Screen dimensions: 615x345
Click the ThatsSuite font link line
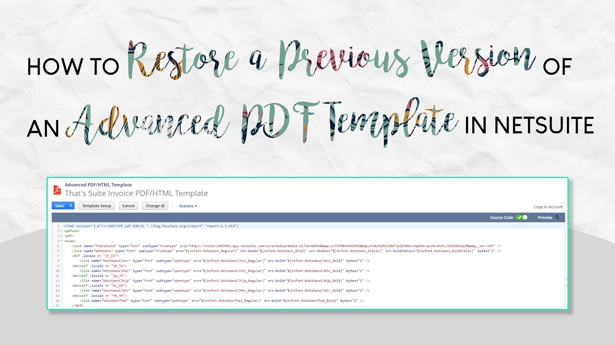pyautogui.click(x=286, y=246)
